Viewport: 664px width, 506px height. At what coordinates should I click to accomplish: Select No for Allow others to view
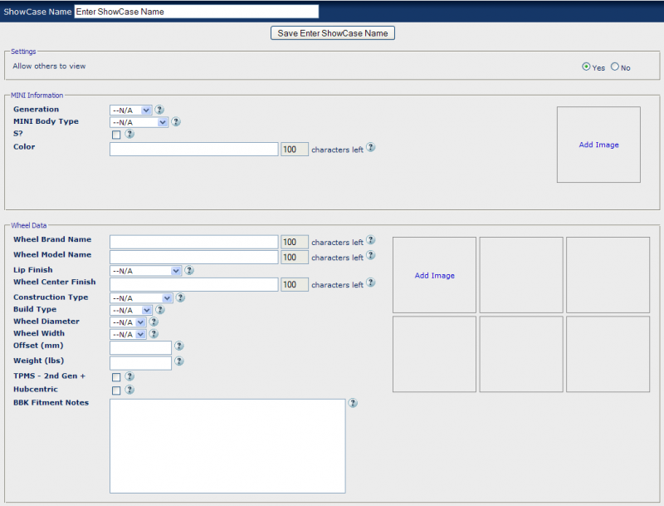pos(615,67)
